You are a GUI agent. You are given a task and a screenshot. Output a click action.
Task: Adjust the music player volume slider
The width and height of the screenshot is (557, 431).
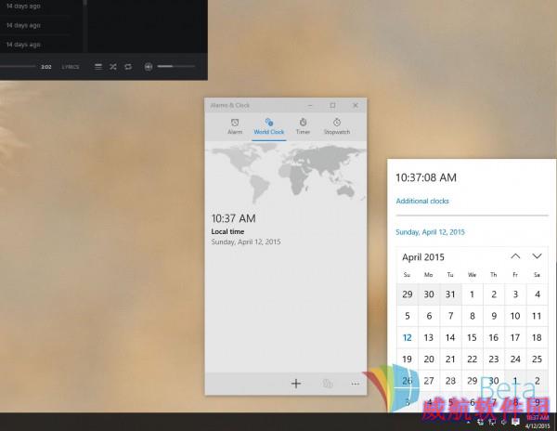click(176, 66)
